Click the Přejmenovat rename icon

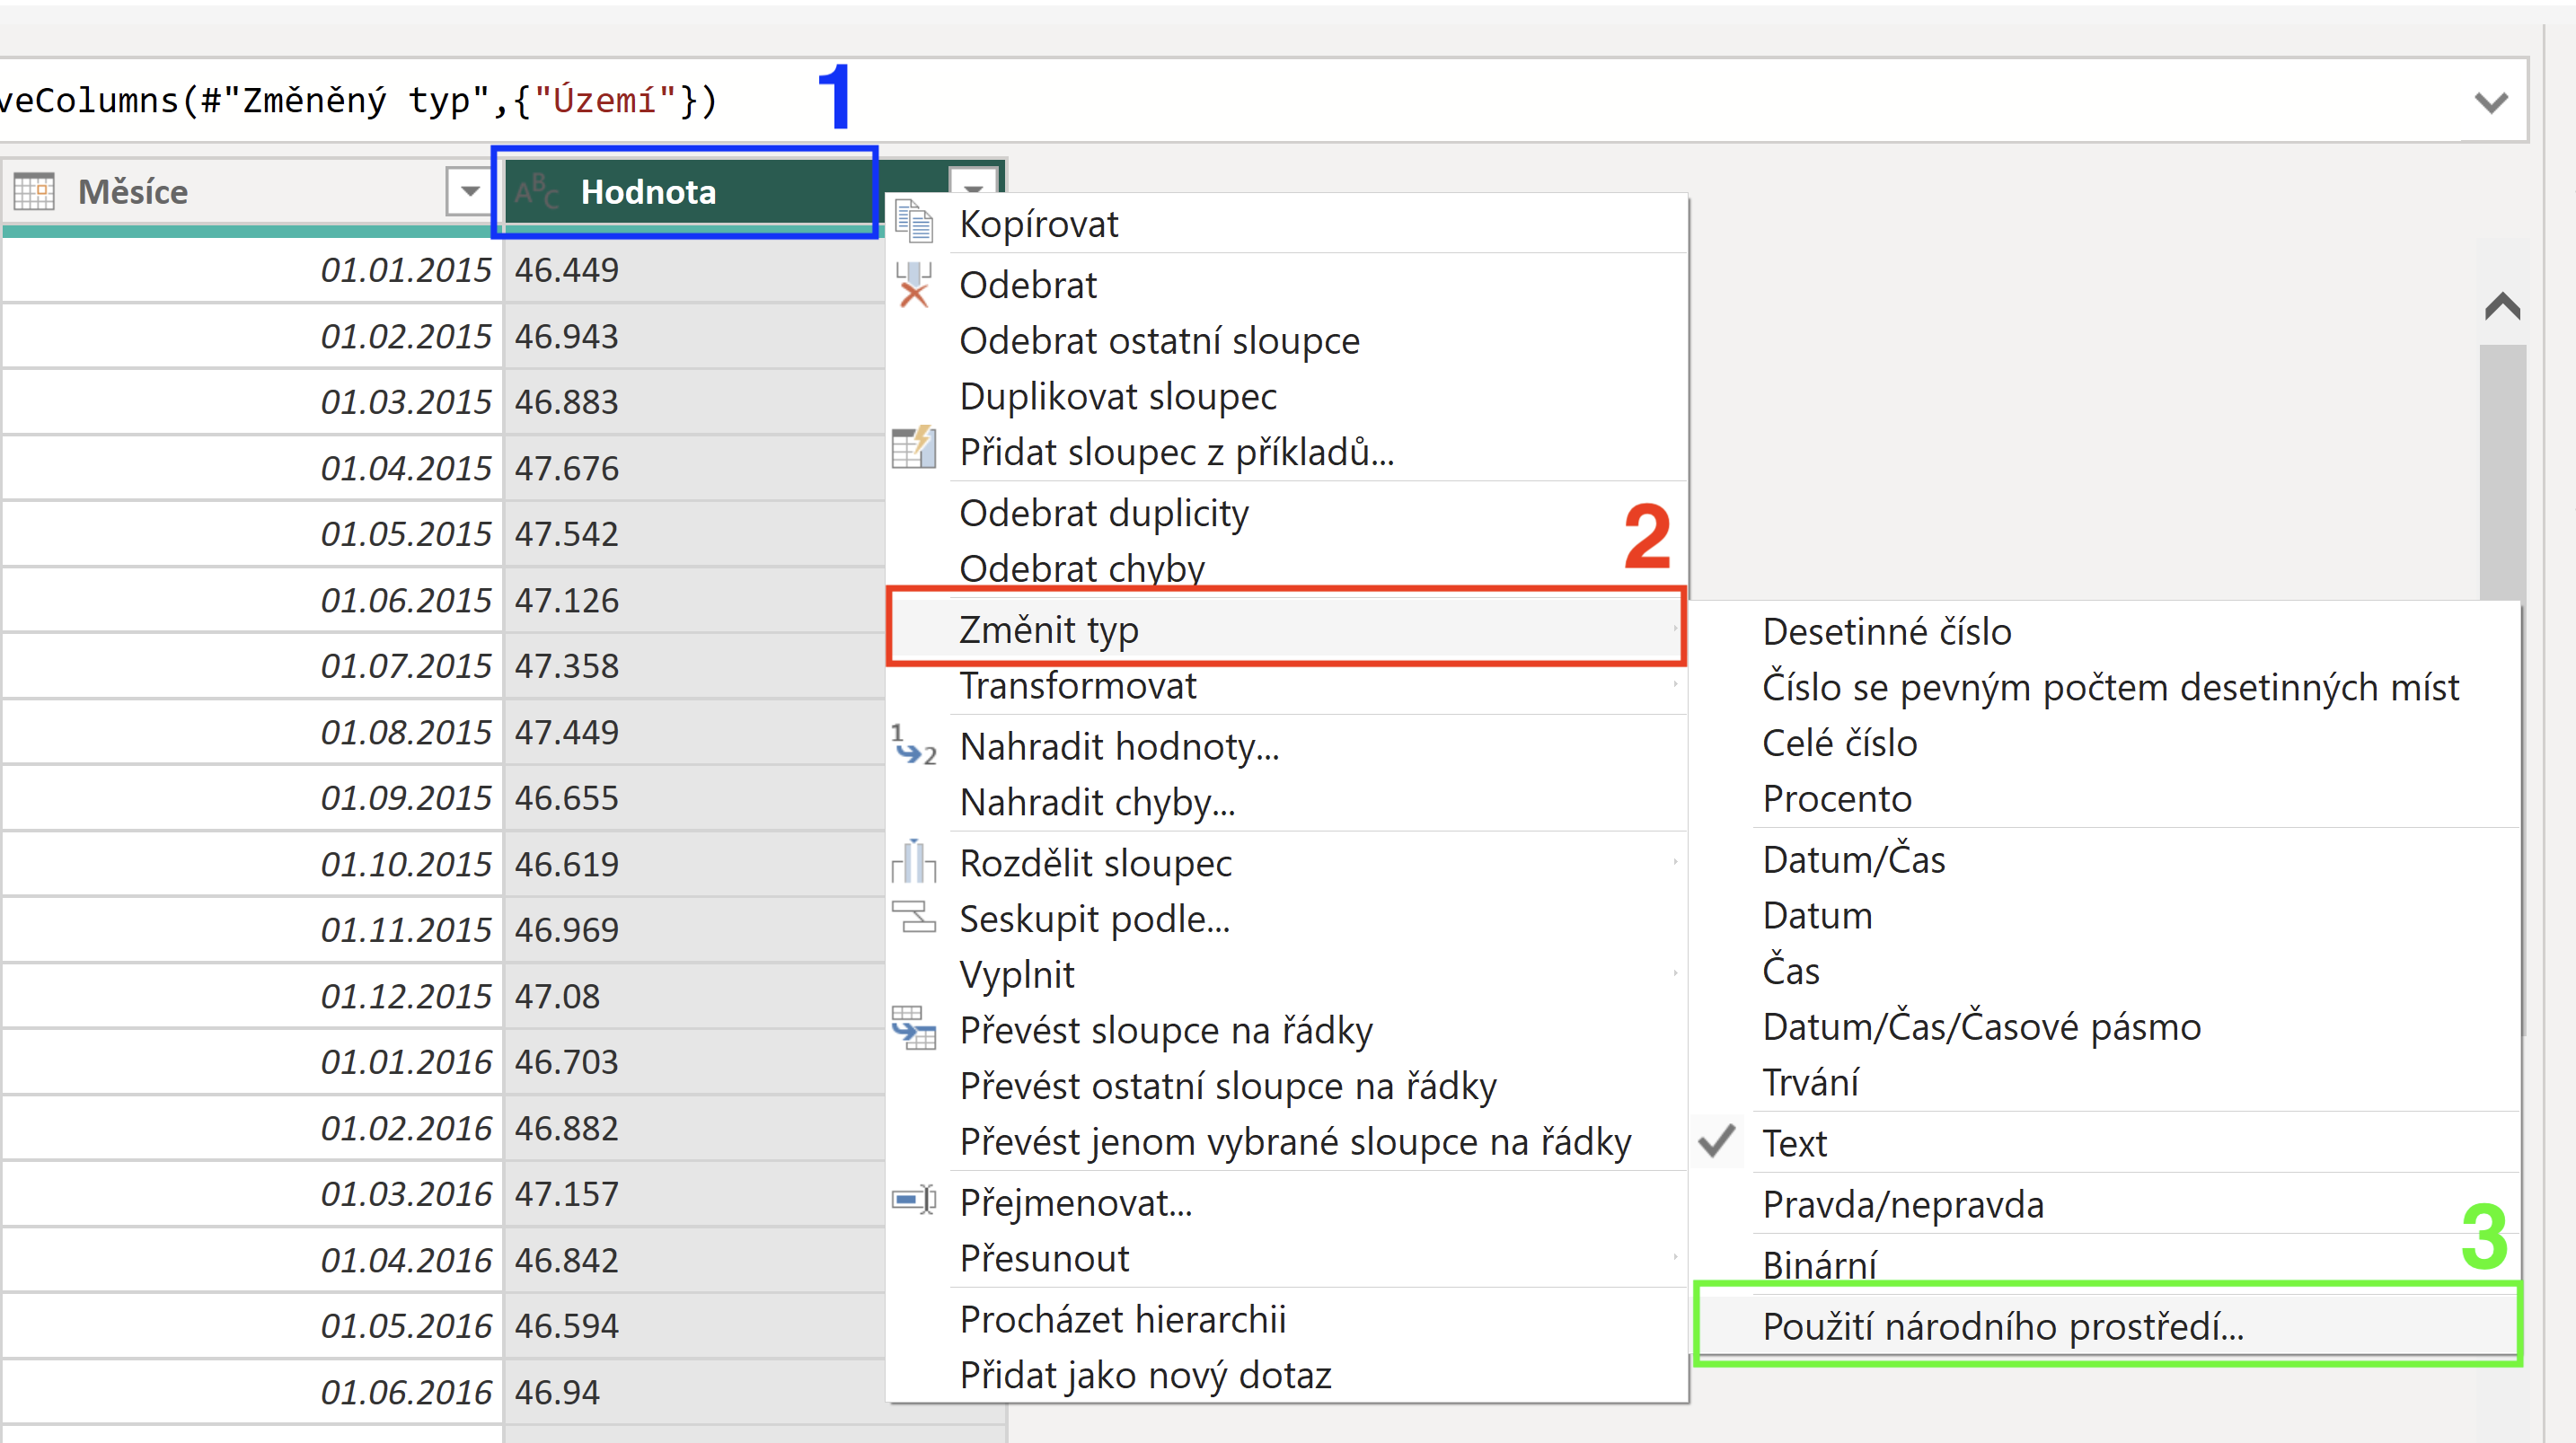913,1199
